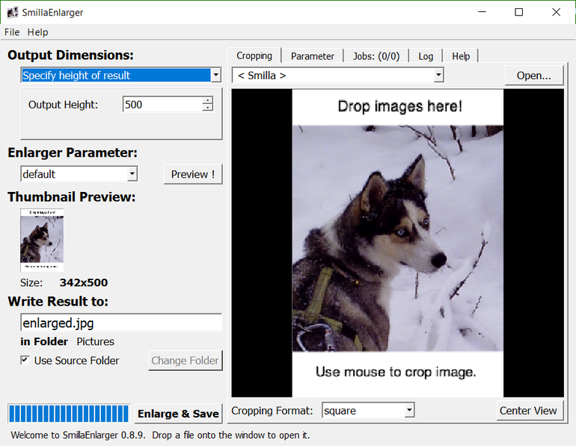Switch to the Cropping tab
576x446 pixels.
pyautogui.click(x=254, y=56)
